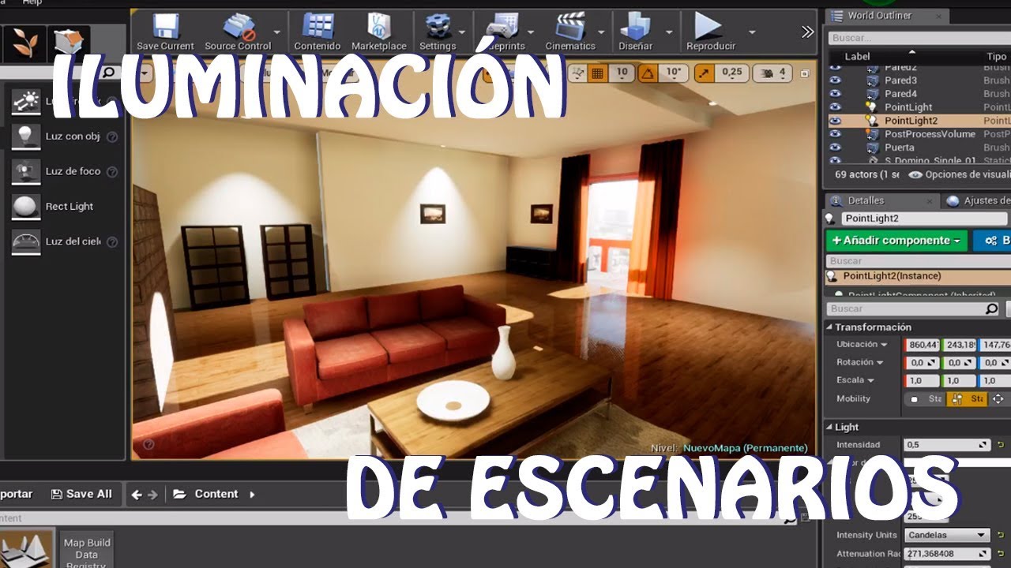Click the Save Current toolbar icon
The height and width of the screenshot is (568, 1011).
pyautogui.click(x=166, y=26)
